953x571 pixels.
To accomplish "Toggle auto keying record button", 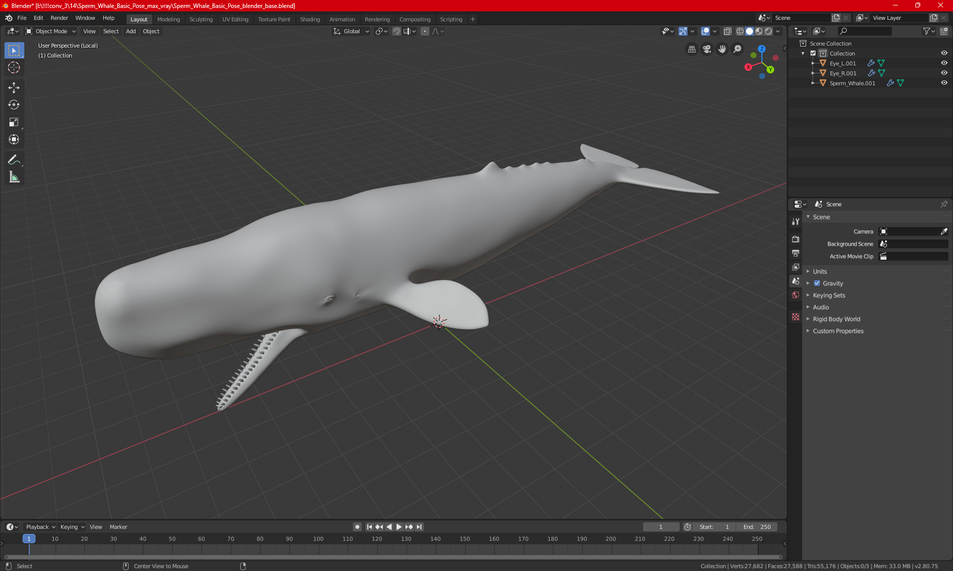I will pyautogui.click(x=357, y=527).
